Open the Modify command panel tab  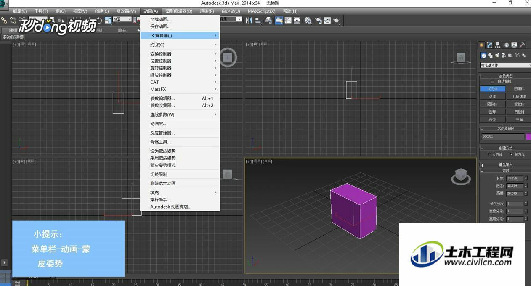(489, 45)
